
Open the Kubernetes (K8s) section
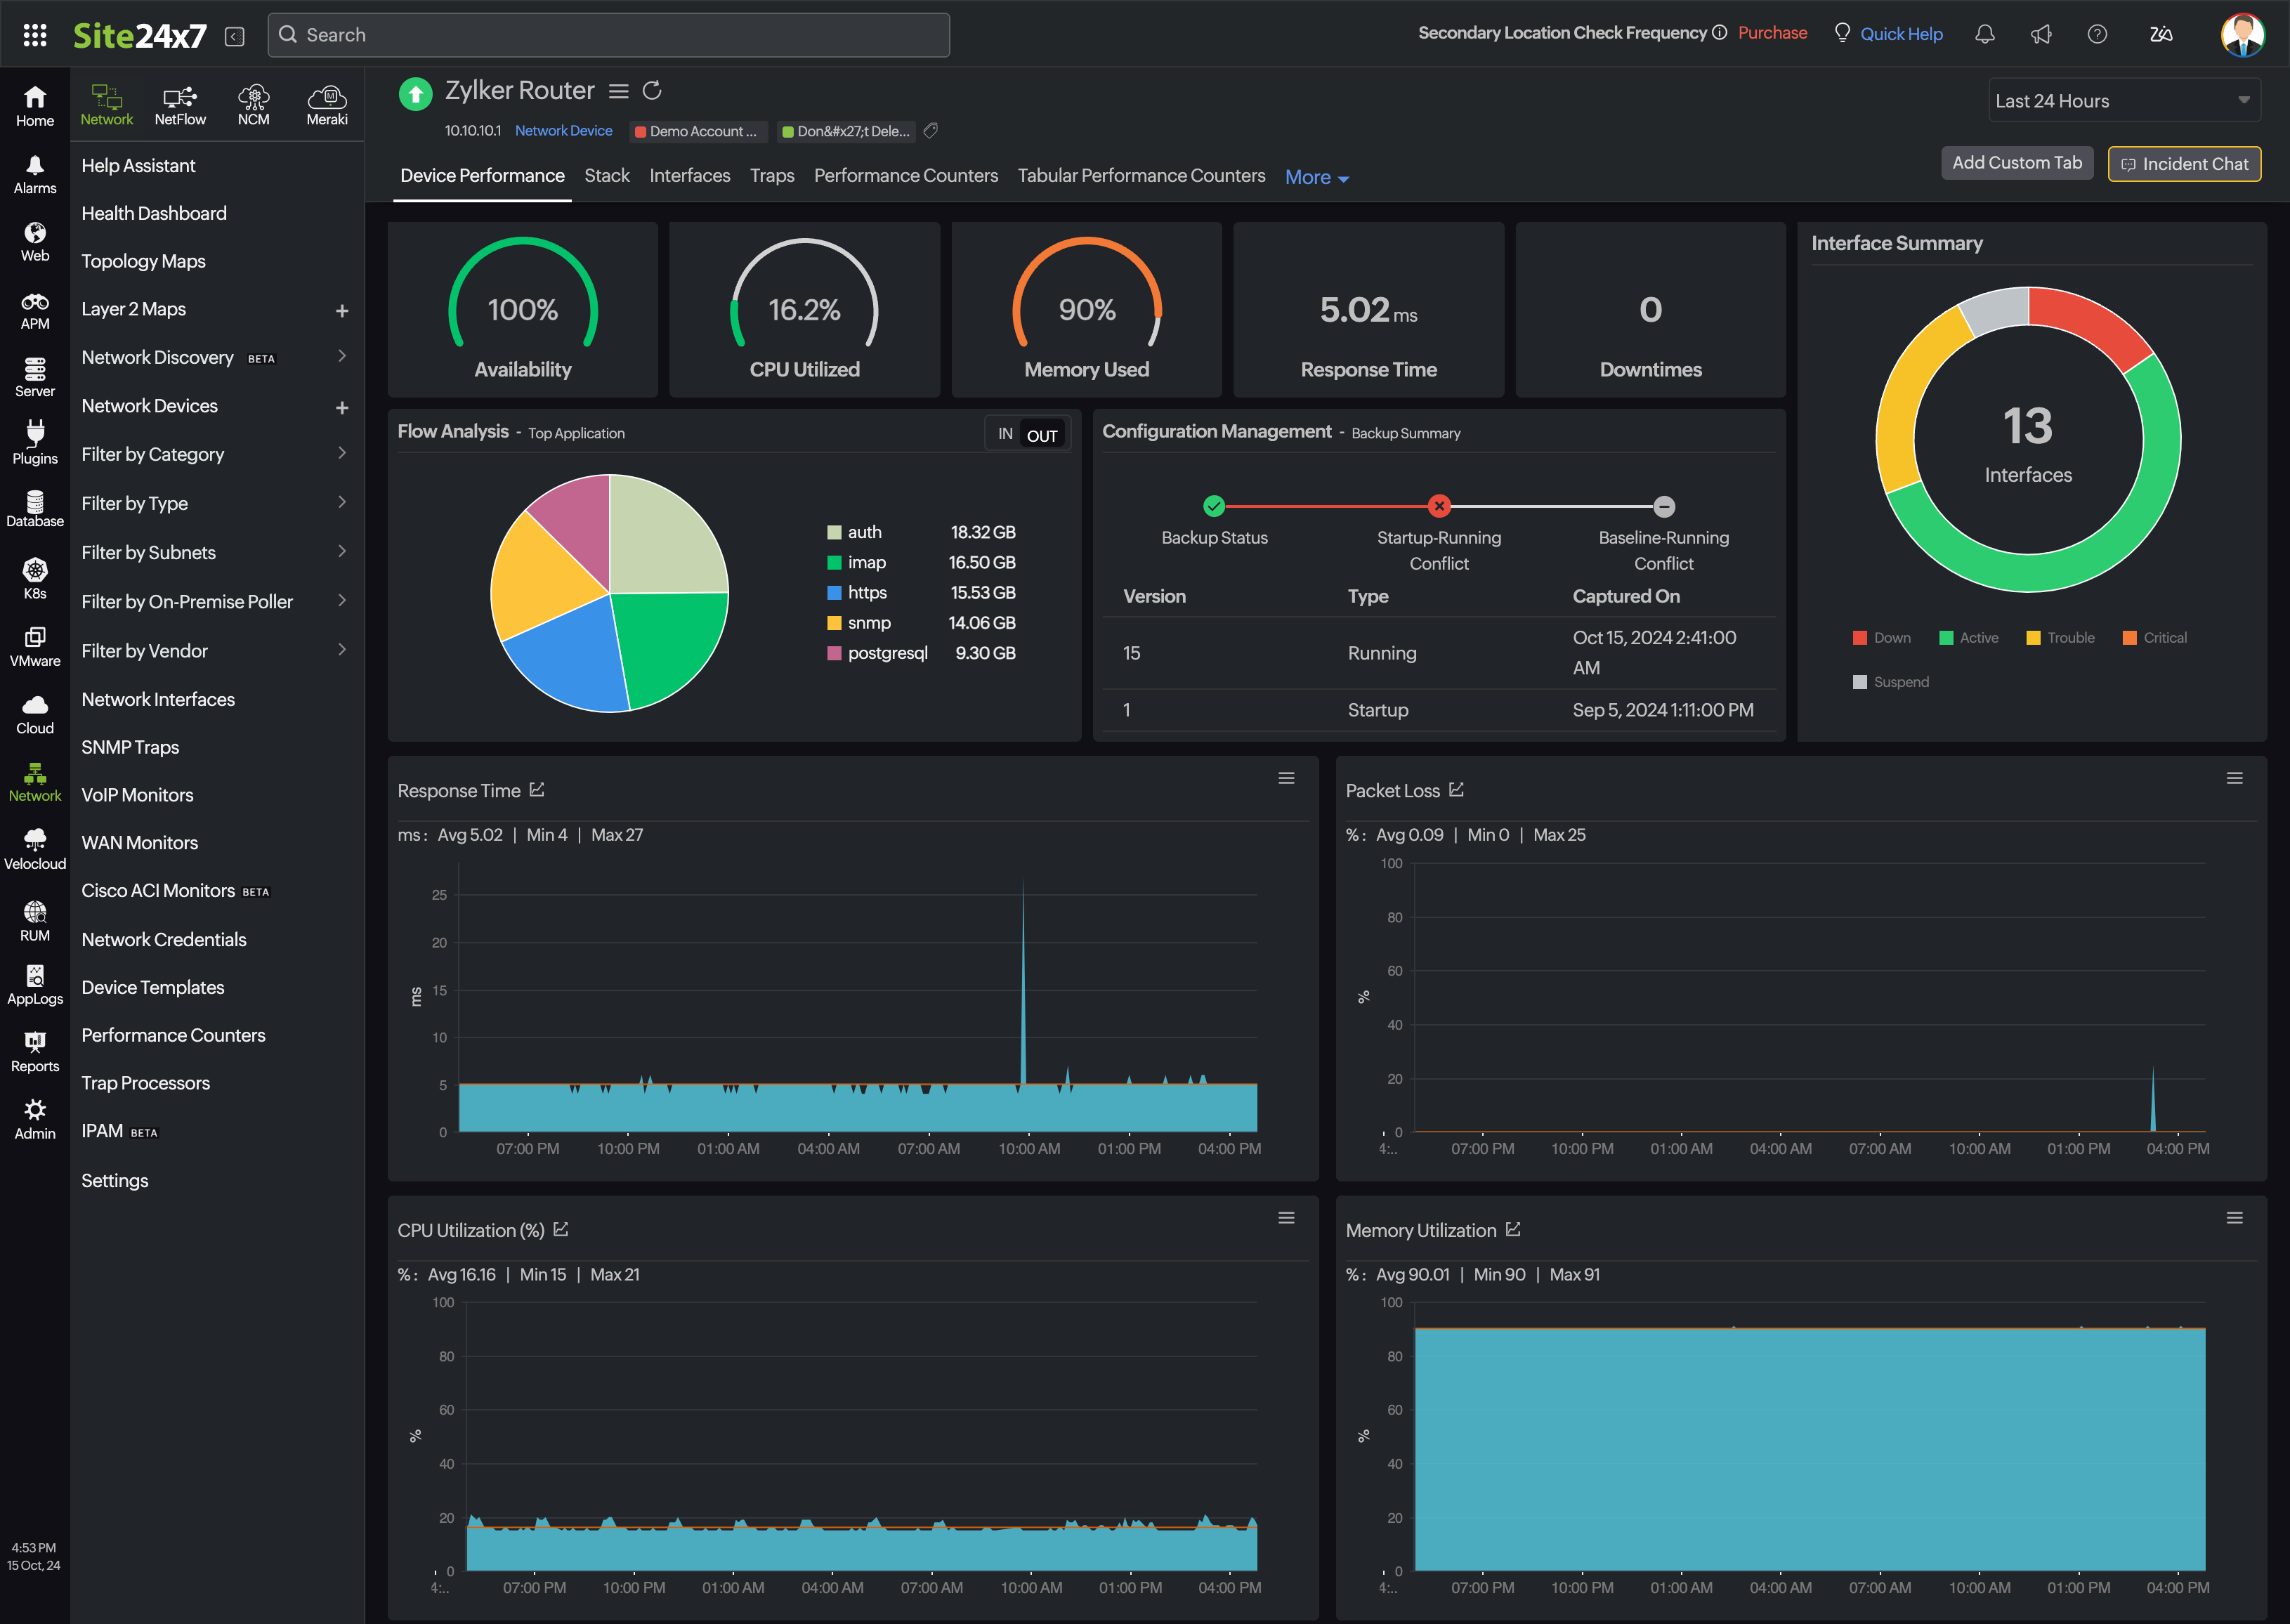[x=34, y=577]
